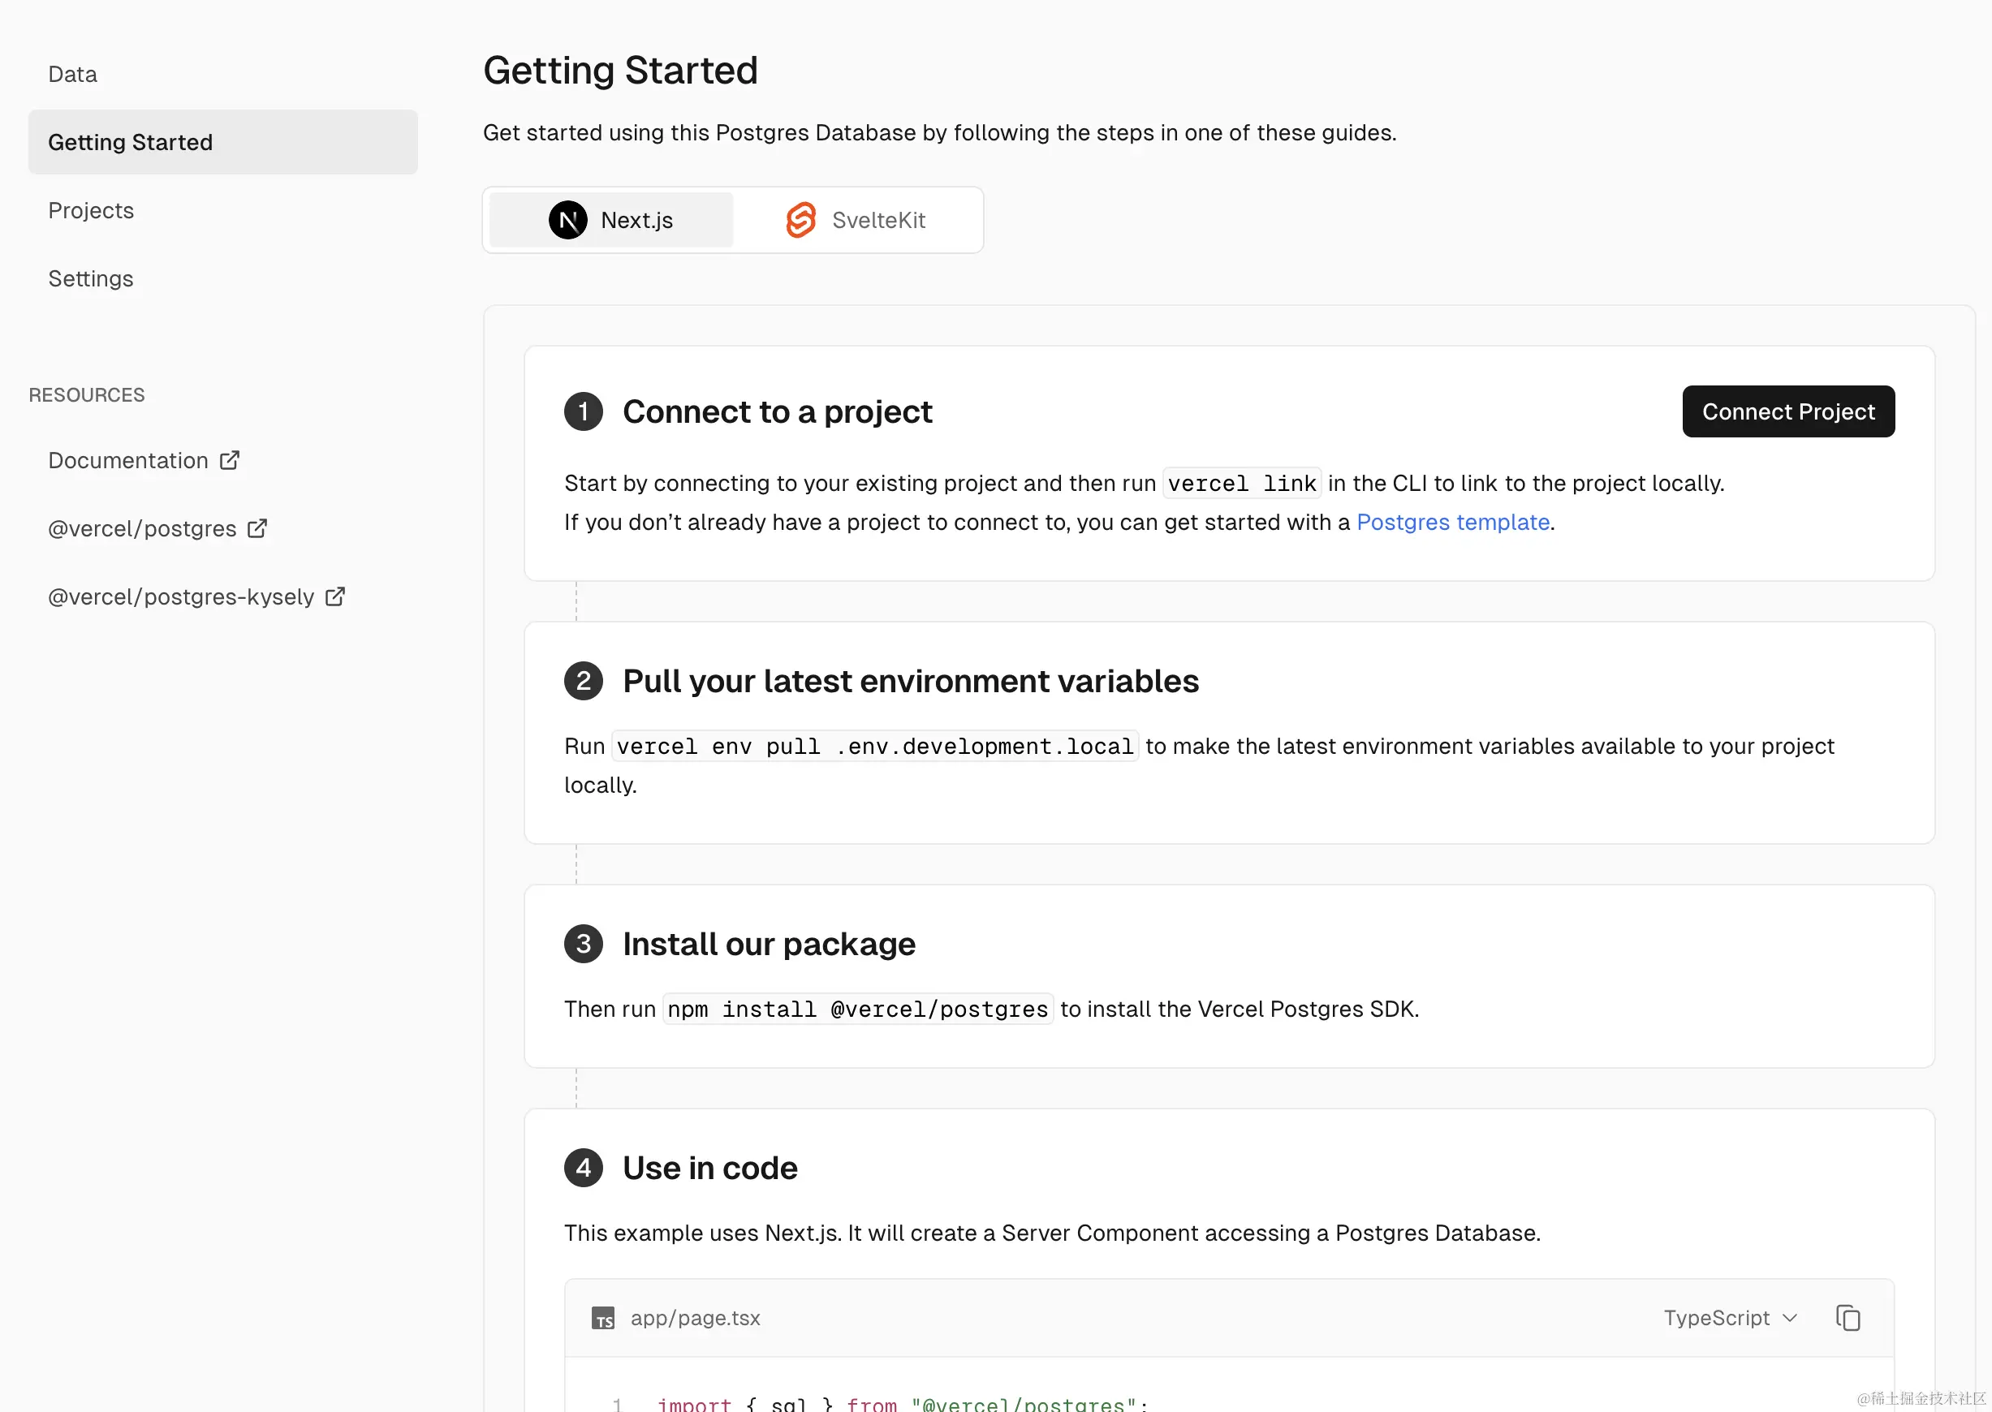Viewport: 1992px width, 1412px height.
Task: Click the Next.js logo icon
Action: click(x=567, y=220)
